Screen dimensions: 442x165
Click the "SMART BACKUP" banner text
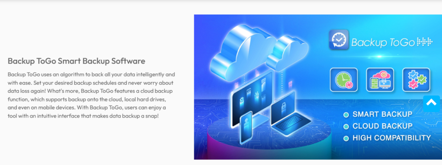pos(382,114)
